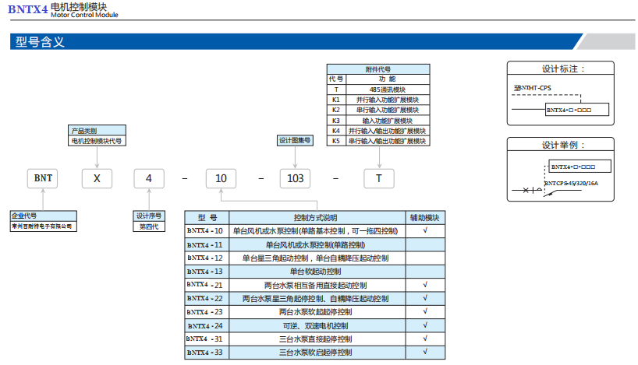Click the checkmark in the BNTX4-10 row
This screenshot has width=638, height=365.
click(425, 231)
